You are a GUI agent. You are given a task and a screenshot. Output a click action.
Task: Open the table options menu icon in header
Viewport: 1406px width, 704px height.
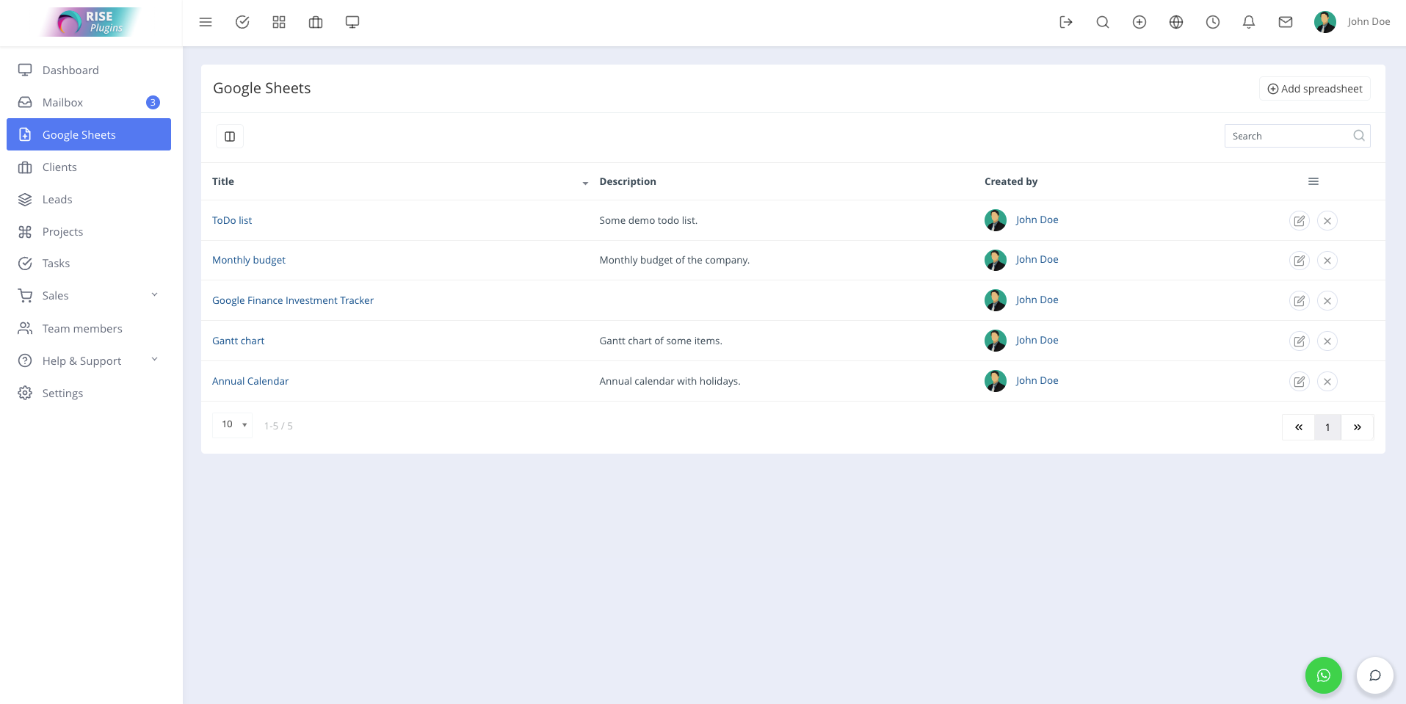click(x=1313, y=181)
